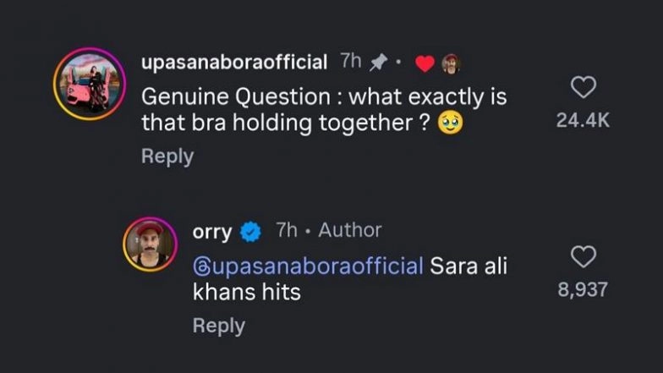Reply to orry's comment

[x=219, y=325]
